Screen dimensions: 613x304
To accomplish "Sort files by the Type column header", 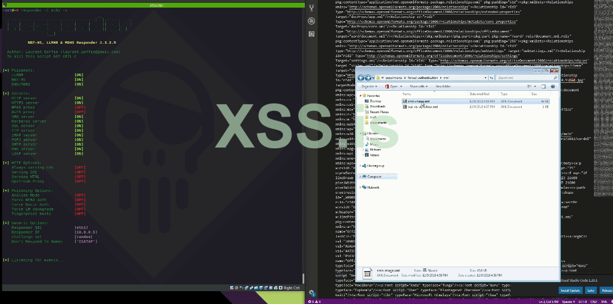I will click(514, 94).
